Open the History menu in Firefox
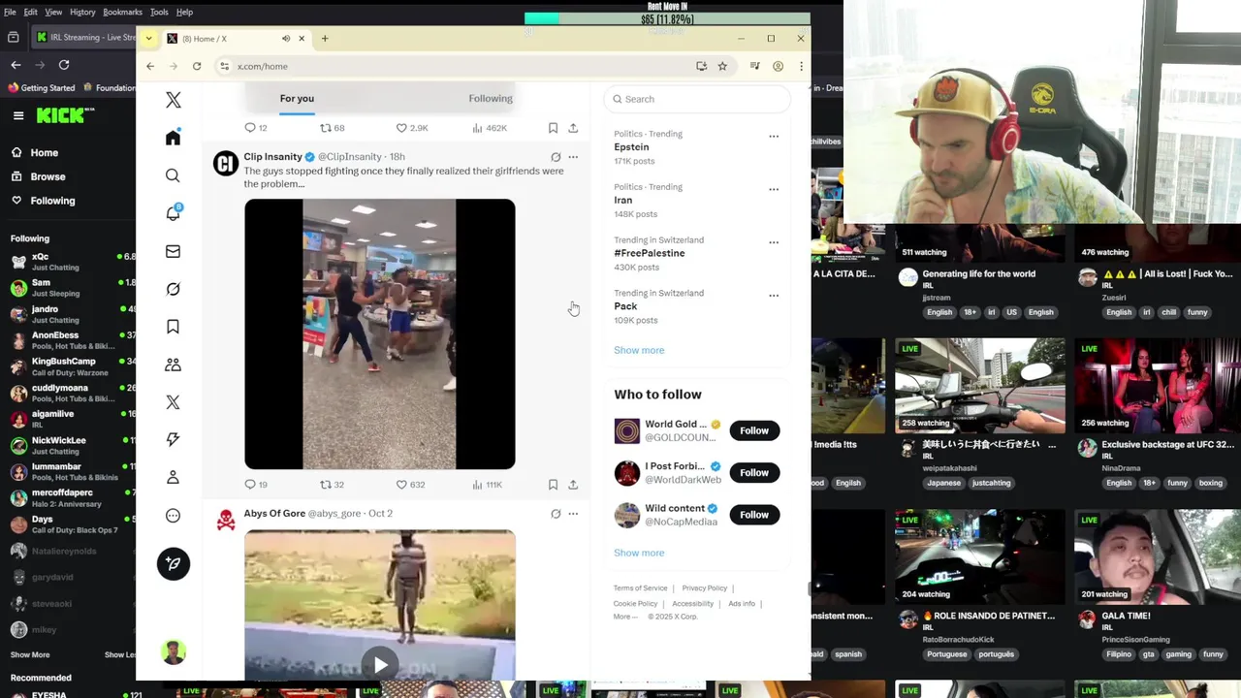This screenshot has height=698, width=1241. click(x=82, y=12)
